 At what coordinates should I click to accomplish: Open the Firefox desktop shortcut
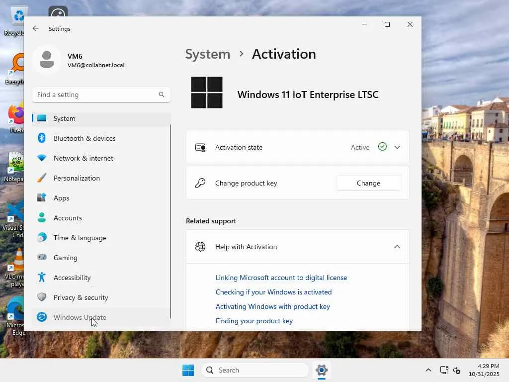pyautogui.click(x=15, y=119)
